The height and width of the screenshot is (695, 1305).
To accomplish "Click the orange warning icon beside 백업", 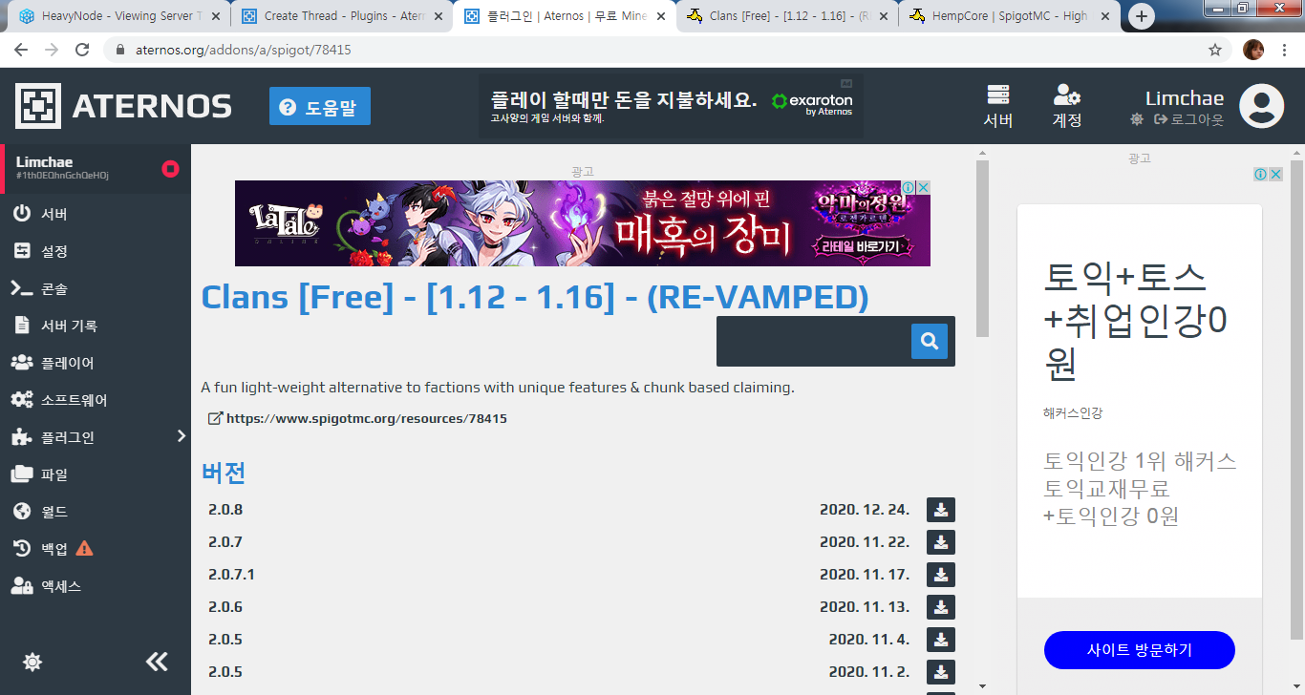I will click(84, 548).
